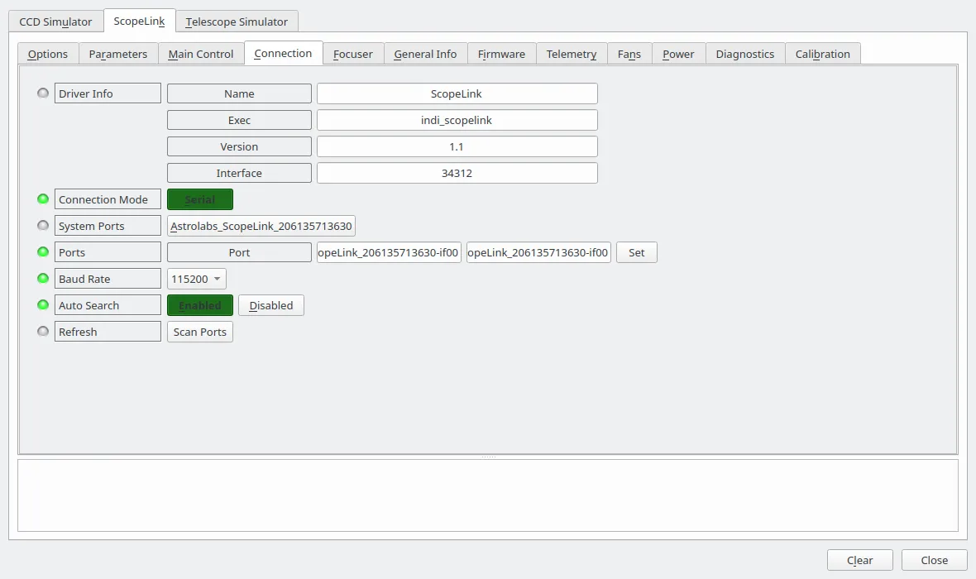976x579 pixels.
Task: Click the Version value 1.1
Action: pos(457,146)
